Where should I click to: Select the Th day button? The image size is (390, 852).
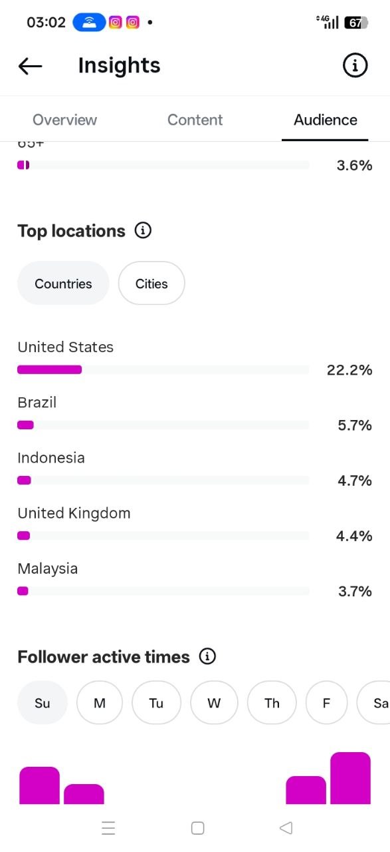pyautogui.click(x=272, y=702)
